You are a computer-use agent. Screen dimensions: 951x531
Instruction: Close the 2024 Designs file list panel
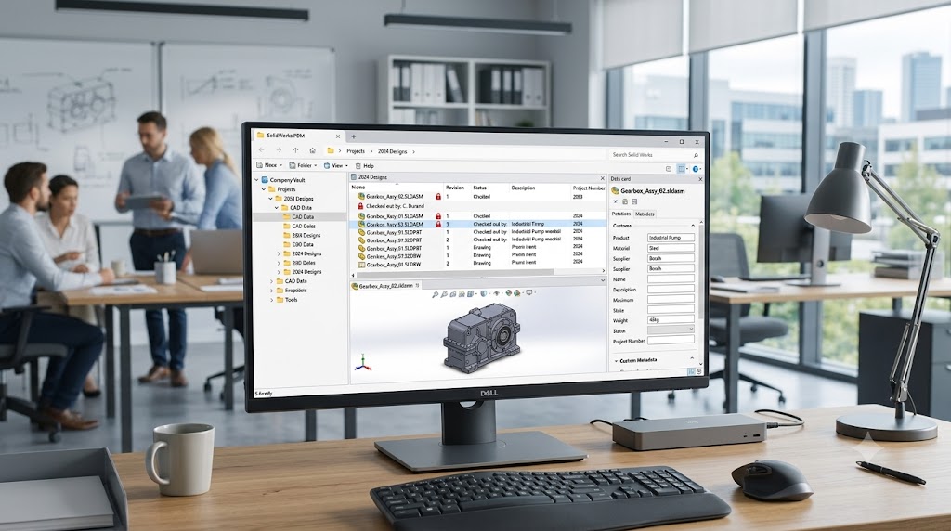point(602,178)
